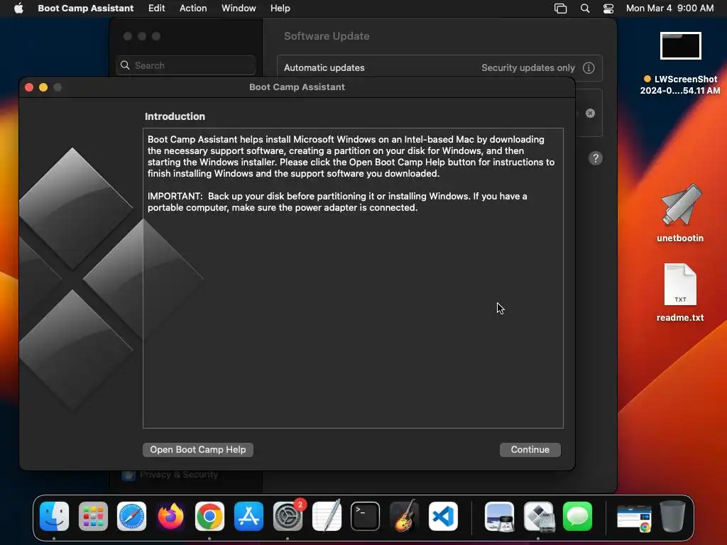Click the Introduction heading
The image size is (727, 545).
point(175,116)
